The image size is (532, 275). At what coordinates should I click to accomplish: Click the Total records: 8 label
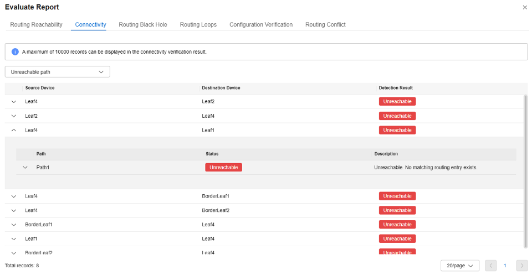[22, 266]
